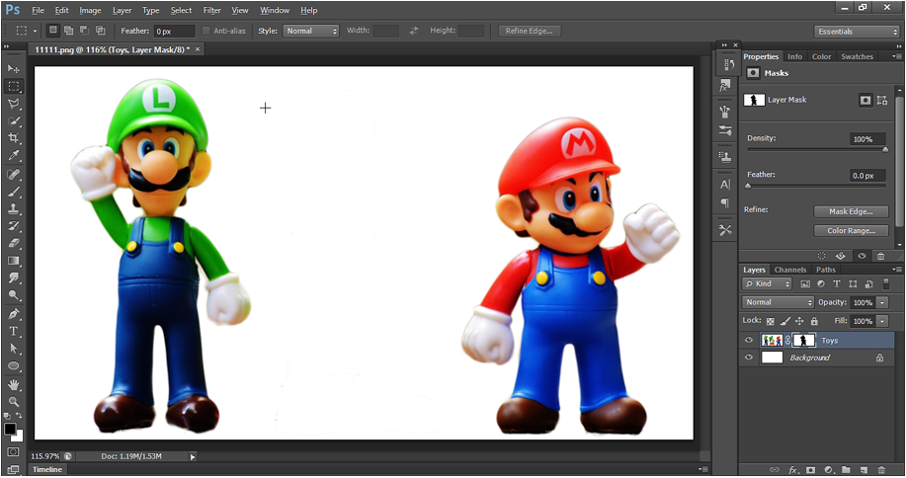Add a layer mask from the Layers panel bottom
This screenshot has height=478, width=906.
click(811, 470)
